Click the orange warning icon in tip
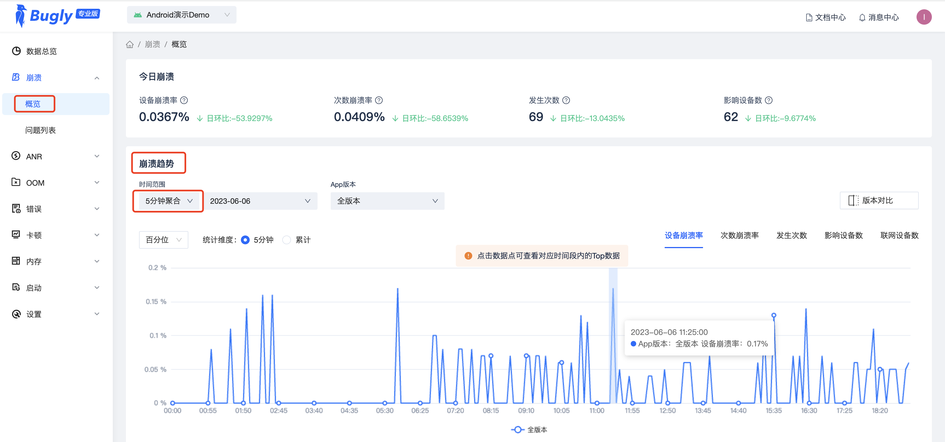 (x=468, y=256)
